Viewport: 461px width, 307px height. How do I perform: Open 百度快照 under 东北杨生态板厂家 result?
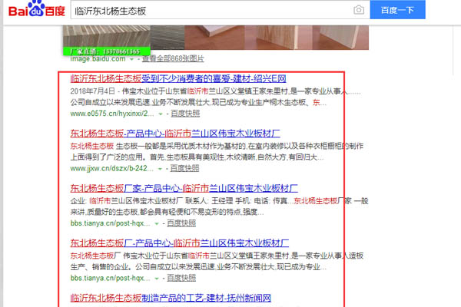[181, 223]
